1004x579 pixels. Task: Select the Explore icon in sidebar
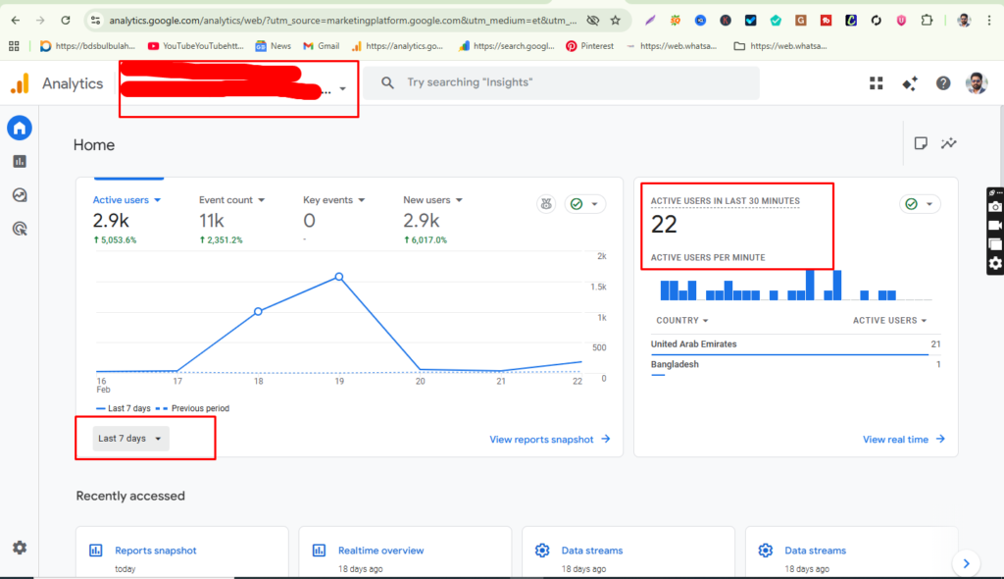(x=20, y=194)
